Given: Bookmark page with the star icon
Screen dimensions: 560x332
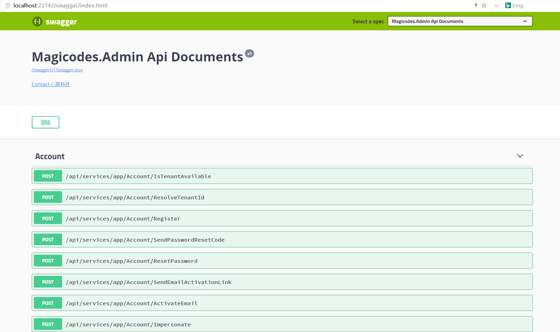Looking at the screenshot, I should pyautogui.click(x=484, y=5).
